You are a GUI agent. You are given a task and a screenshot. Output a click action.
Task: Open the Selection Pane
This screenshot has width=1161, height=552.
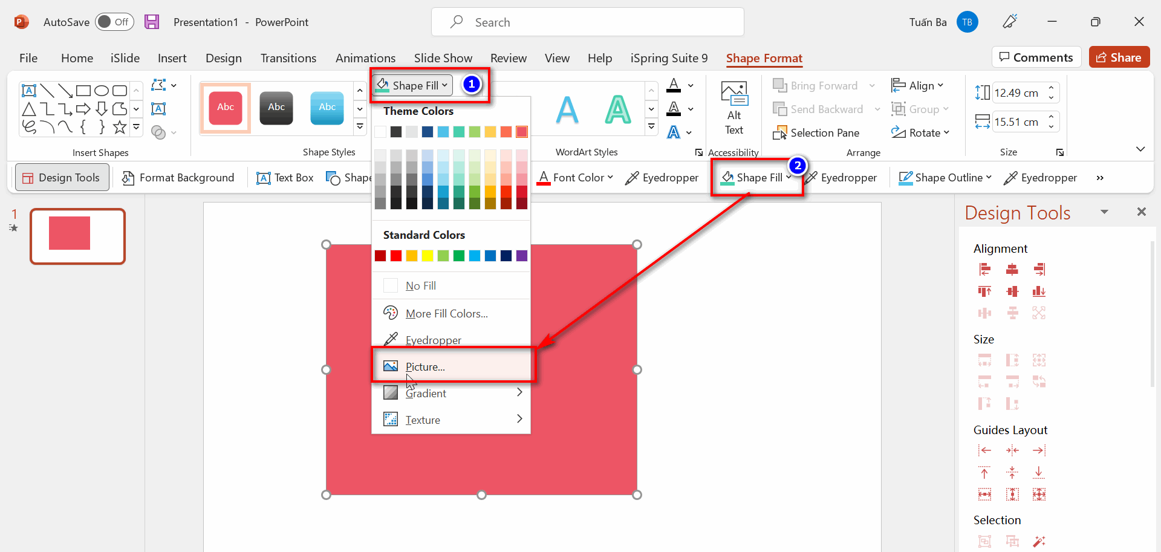(816, 132)
